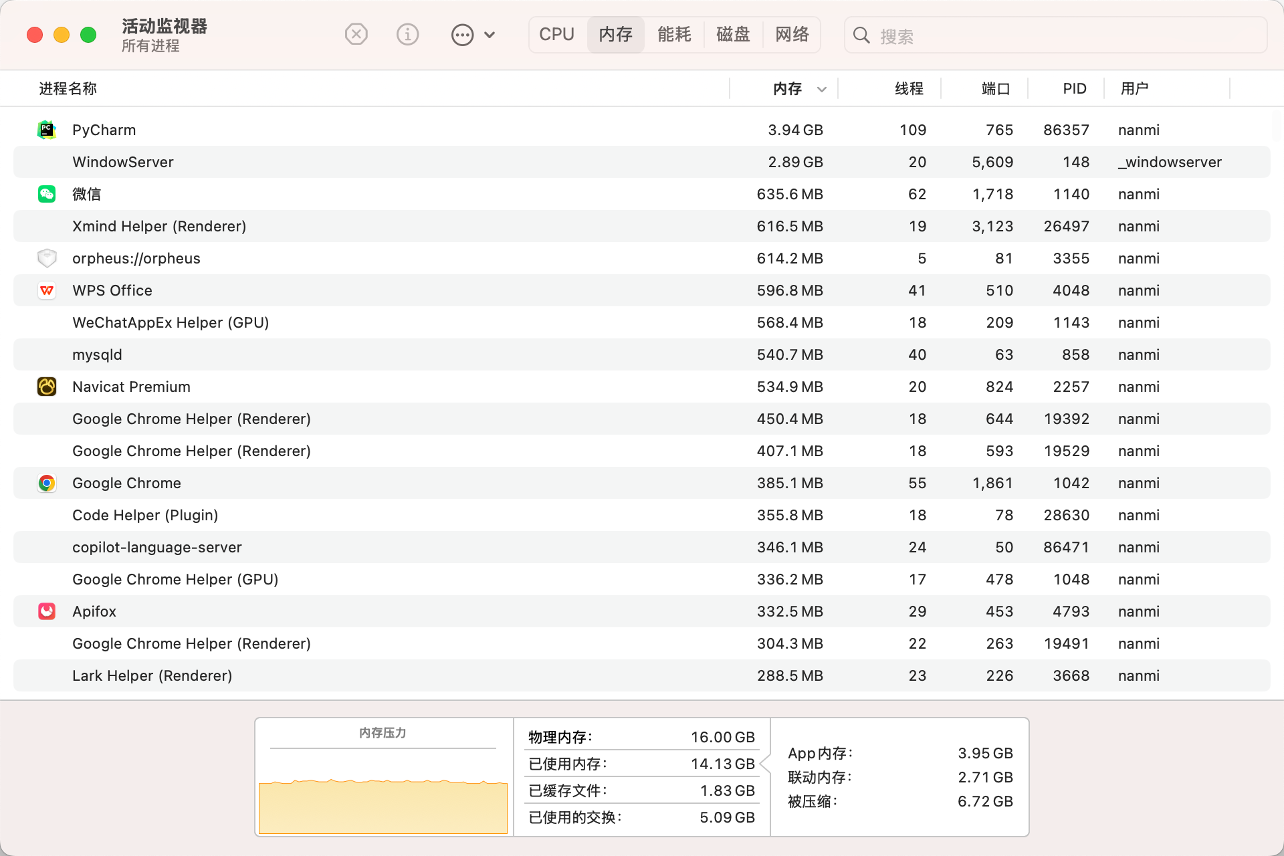
Task: Select the Code Helper (Plugin) row
Action: click(642, 515)
